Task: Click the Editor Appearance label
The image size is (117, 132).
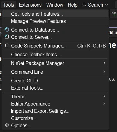Action: click(x=31, y=104)
